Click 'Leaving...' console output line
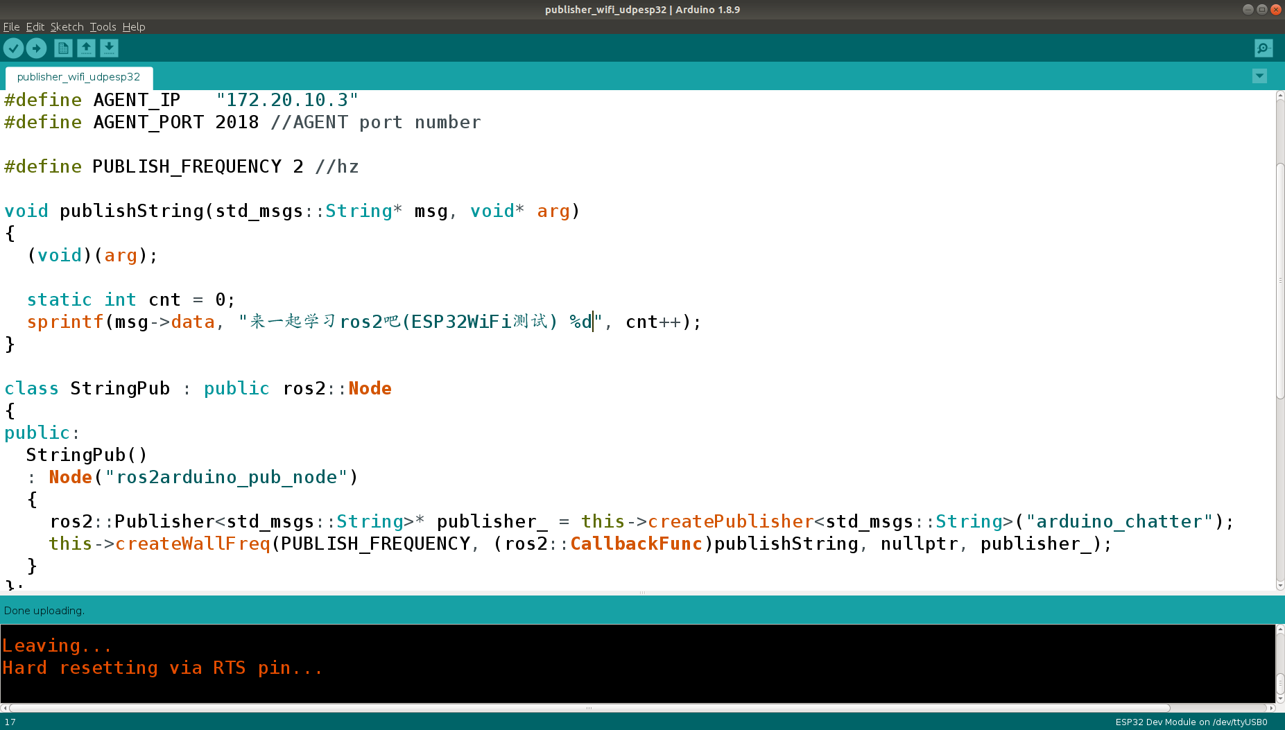1285x730 pixels. click(57, 646)
